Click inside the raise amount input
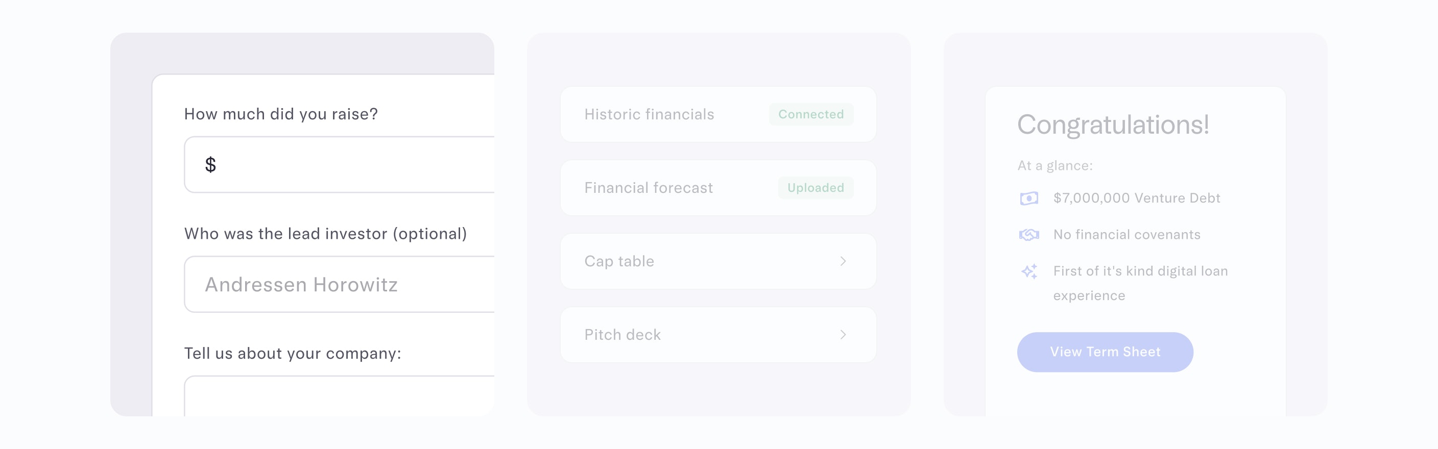 click(335, 164)
